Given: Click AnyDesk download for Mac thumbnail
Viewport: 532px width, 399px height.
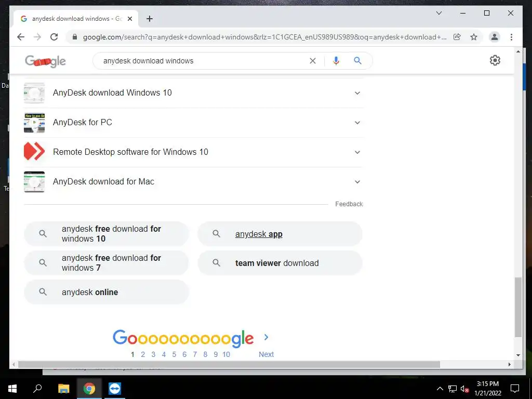Looking at the screenshot, I should point(34,181).
